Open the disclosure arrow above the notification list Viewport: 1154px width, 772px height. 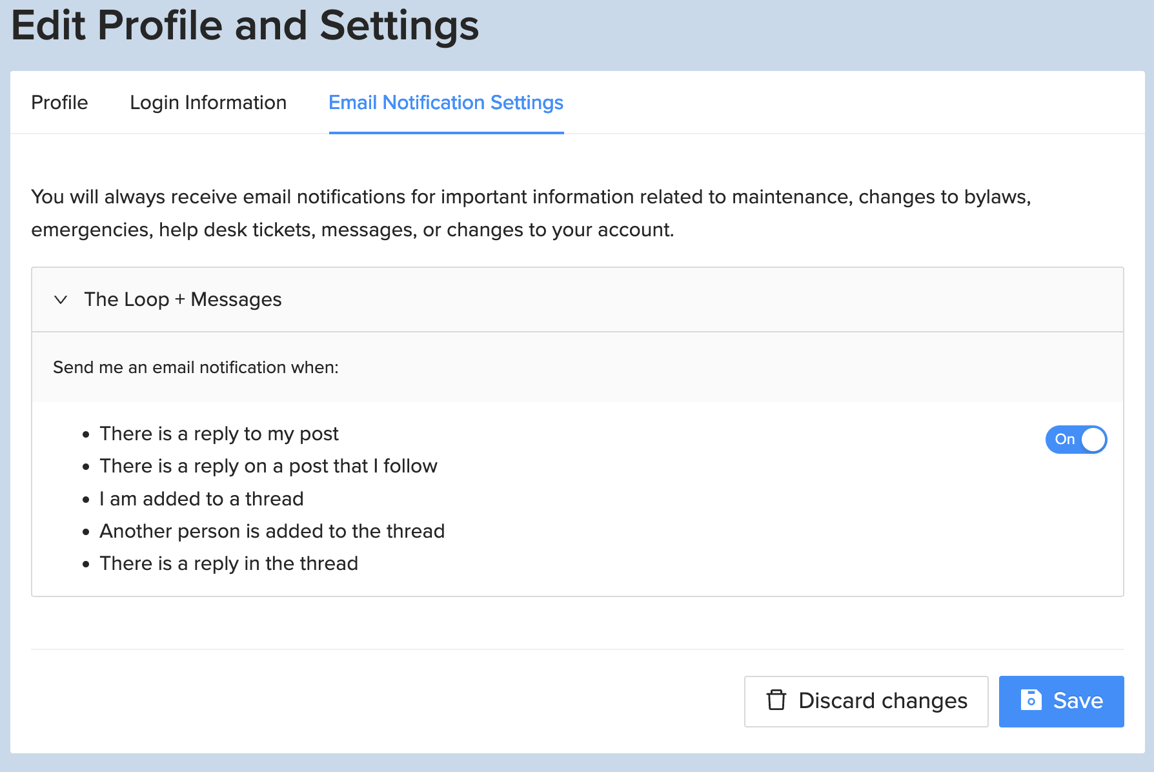(61, 300)
